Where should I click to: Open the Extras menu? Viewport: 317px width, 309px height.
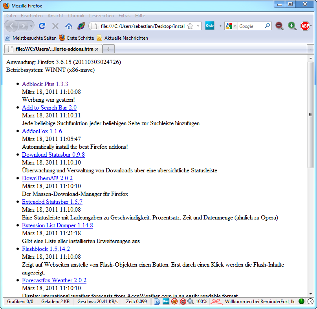[125, 16]
